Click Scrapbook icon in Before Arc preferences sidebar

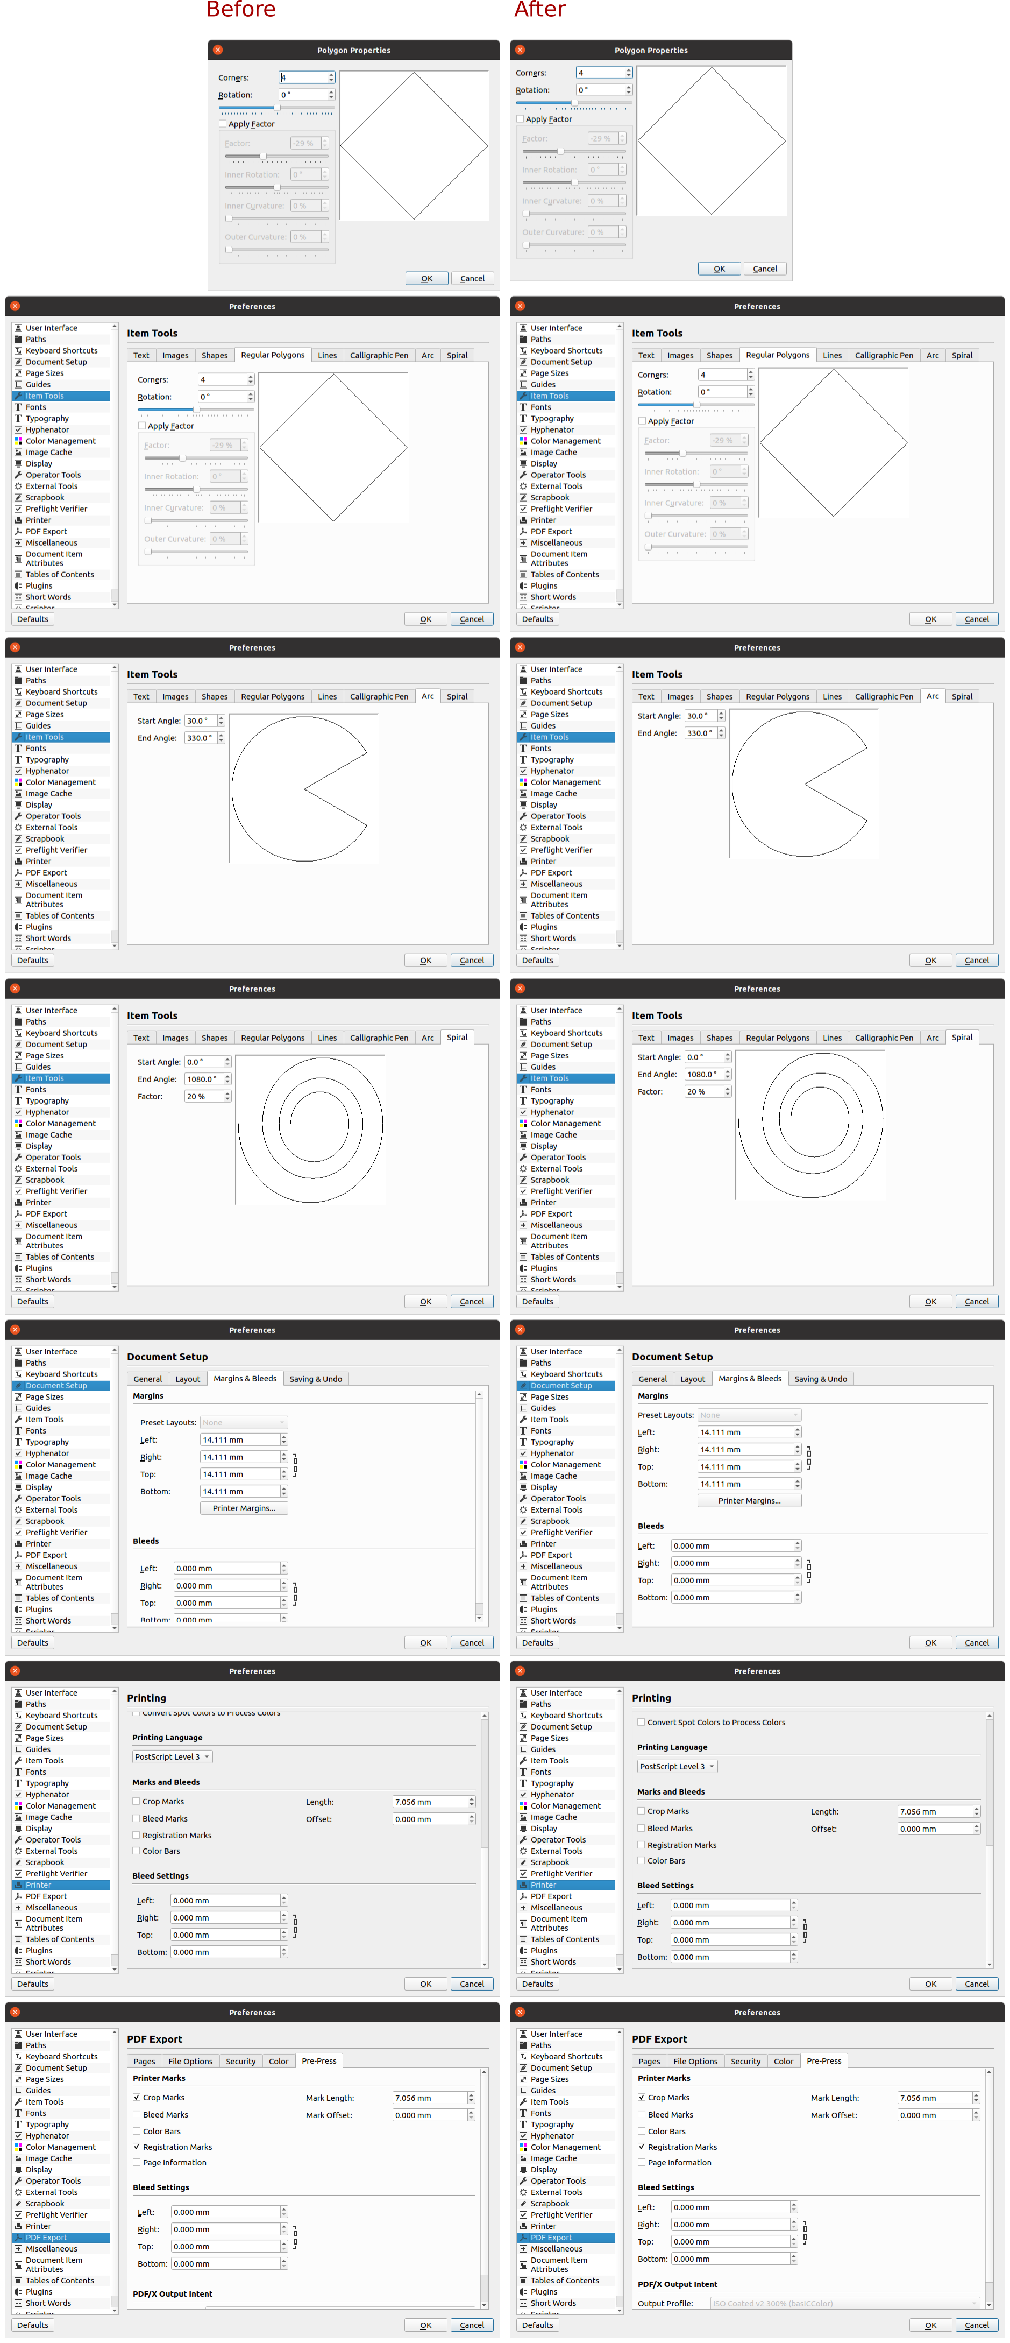[x=18, y=838]
